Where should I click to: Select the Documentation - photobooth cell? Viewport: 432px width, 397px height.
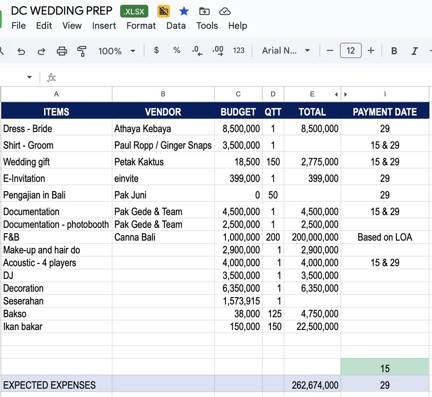57,224
